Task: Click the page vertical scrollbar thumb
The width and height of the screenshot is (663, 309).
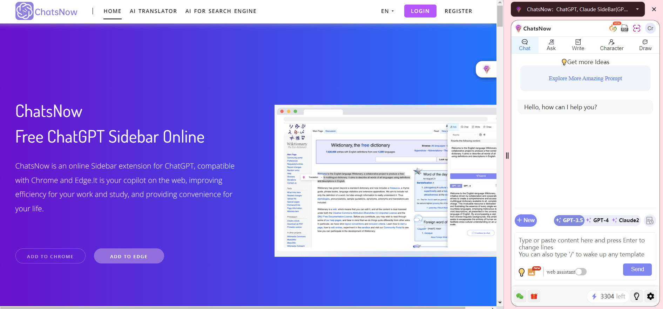Action: pos(500,16)
